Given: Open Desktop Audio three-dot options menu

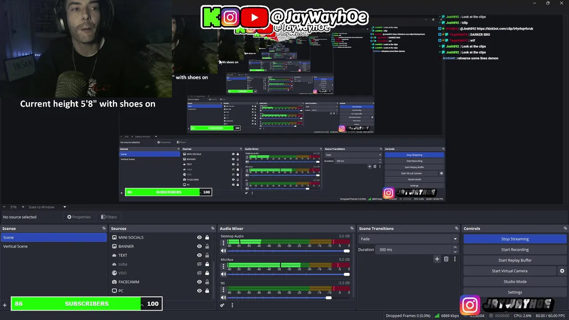Looking at the screenshot, I should 223,243.
